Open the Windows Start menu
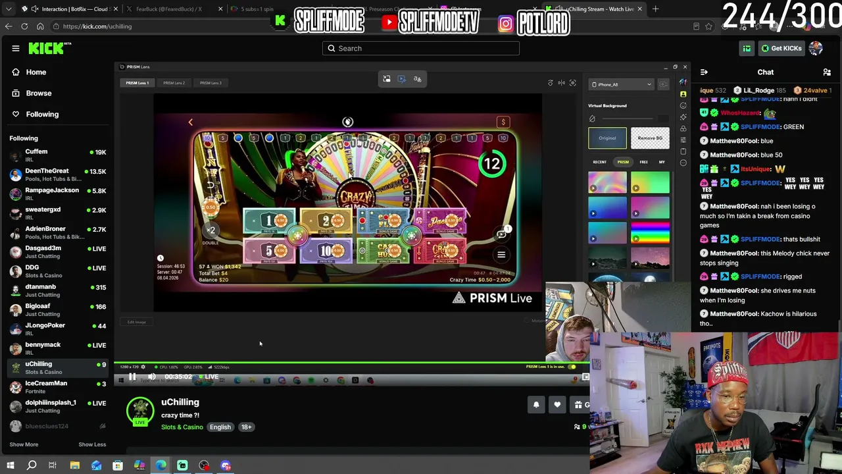The image size is (842, 474). (x=10, y=465)
